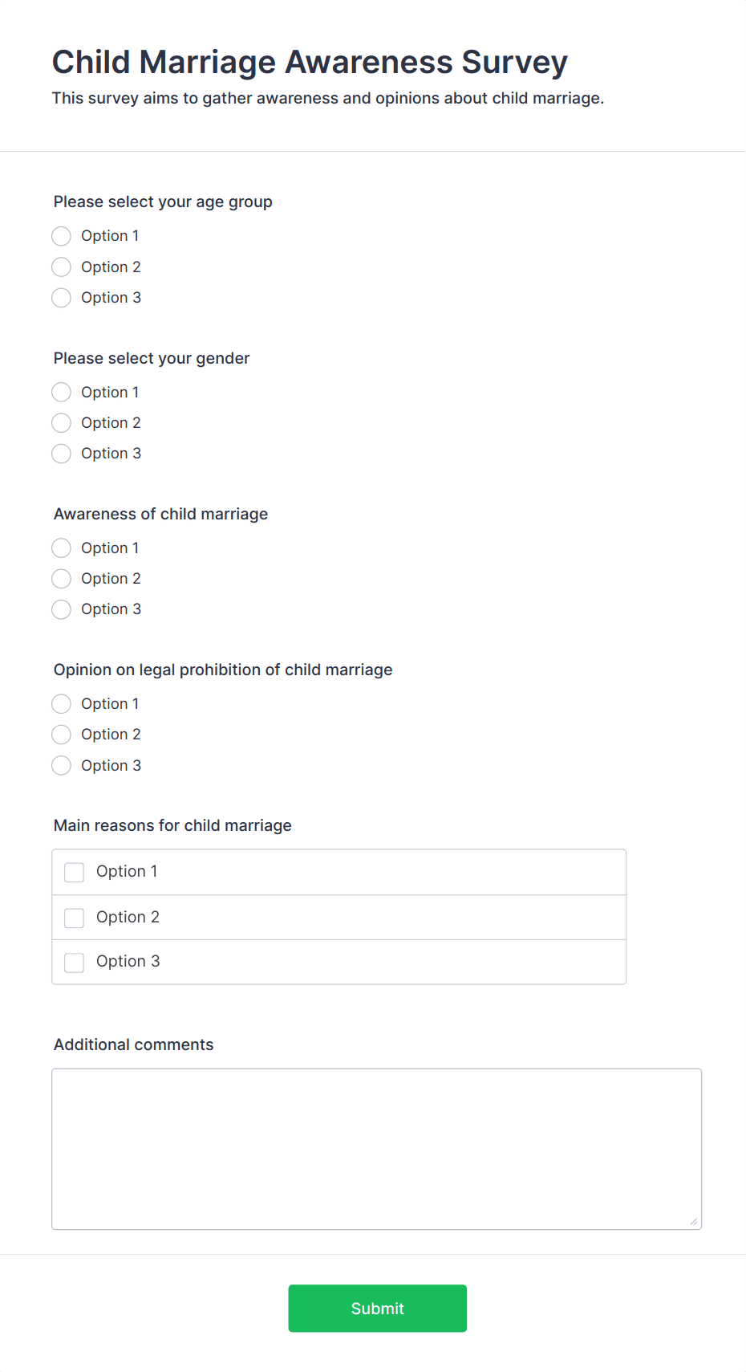746x1372 pixels.
Task: Click the Child Marriage Awareness Survey heading
Action: point(310,62)
